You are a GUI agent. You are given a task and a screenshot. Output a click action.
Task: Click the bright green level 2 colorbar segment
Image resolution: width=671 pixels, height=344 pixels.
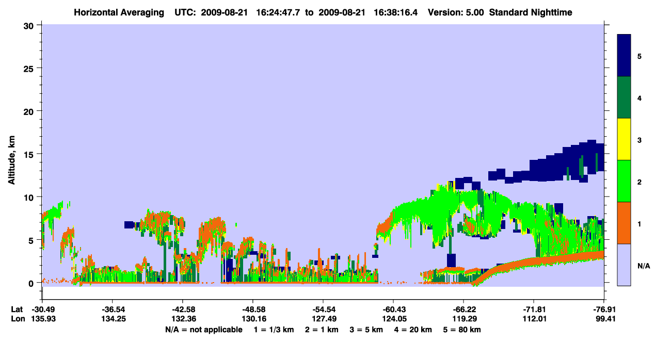click(624, 181)
